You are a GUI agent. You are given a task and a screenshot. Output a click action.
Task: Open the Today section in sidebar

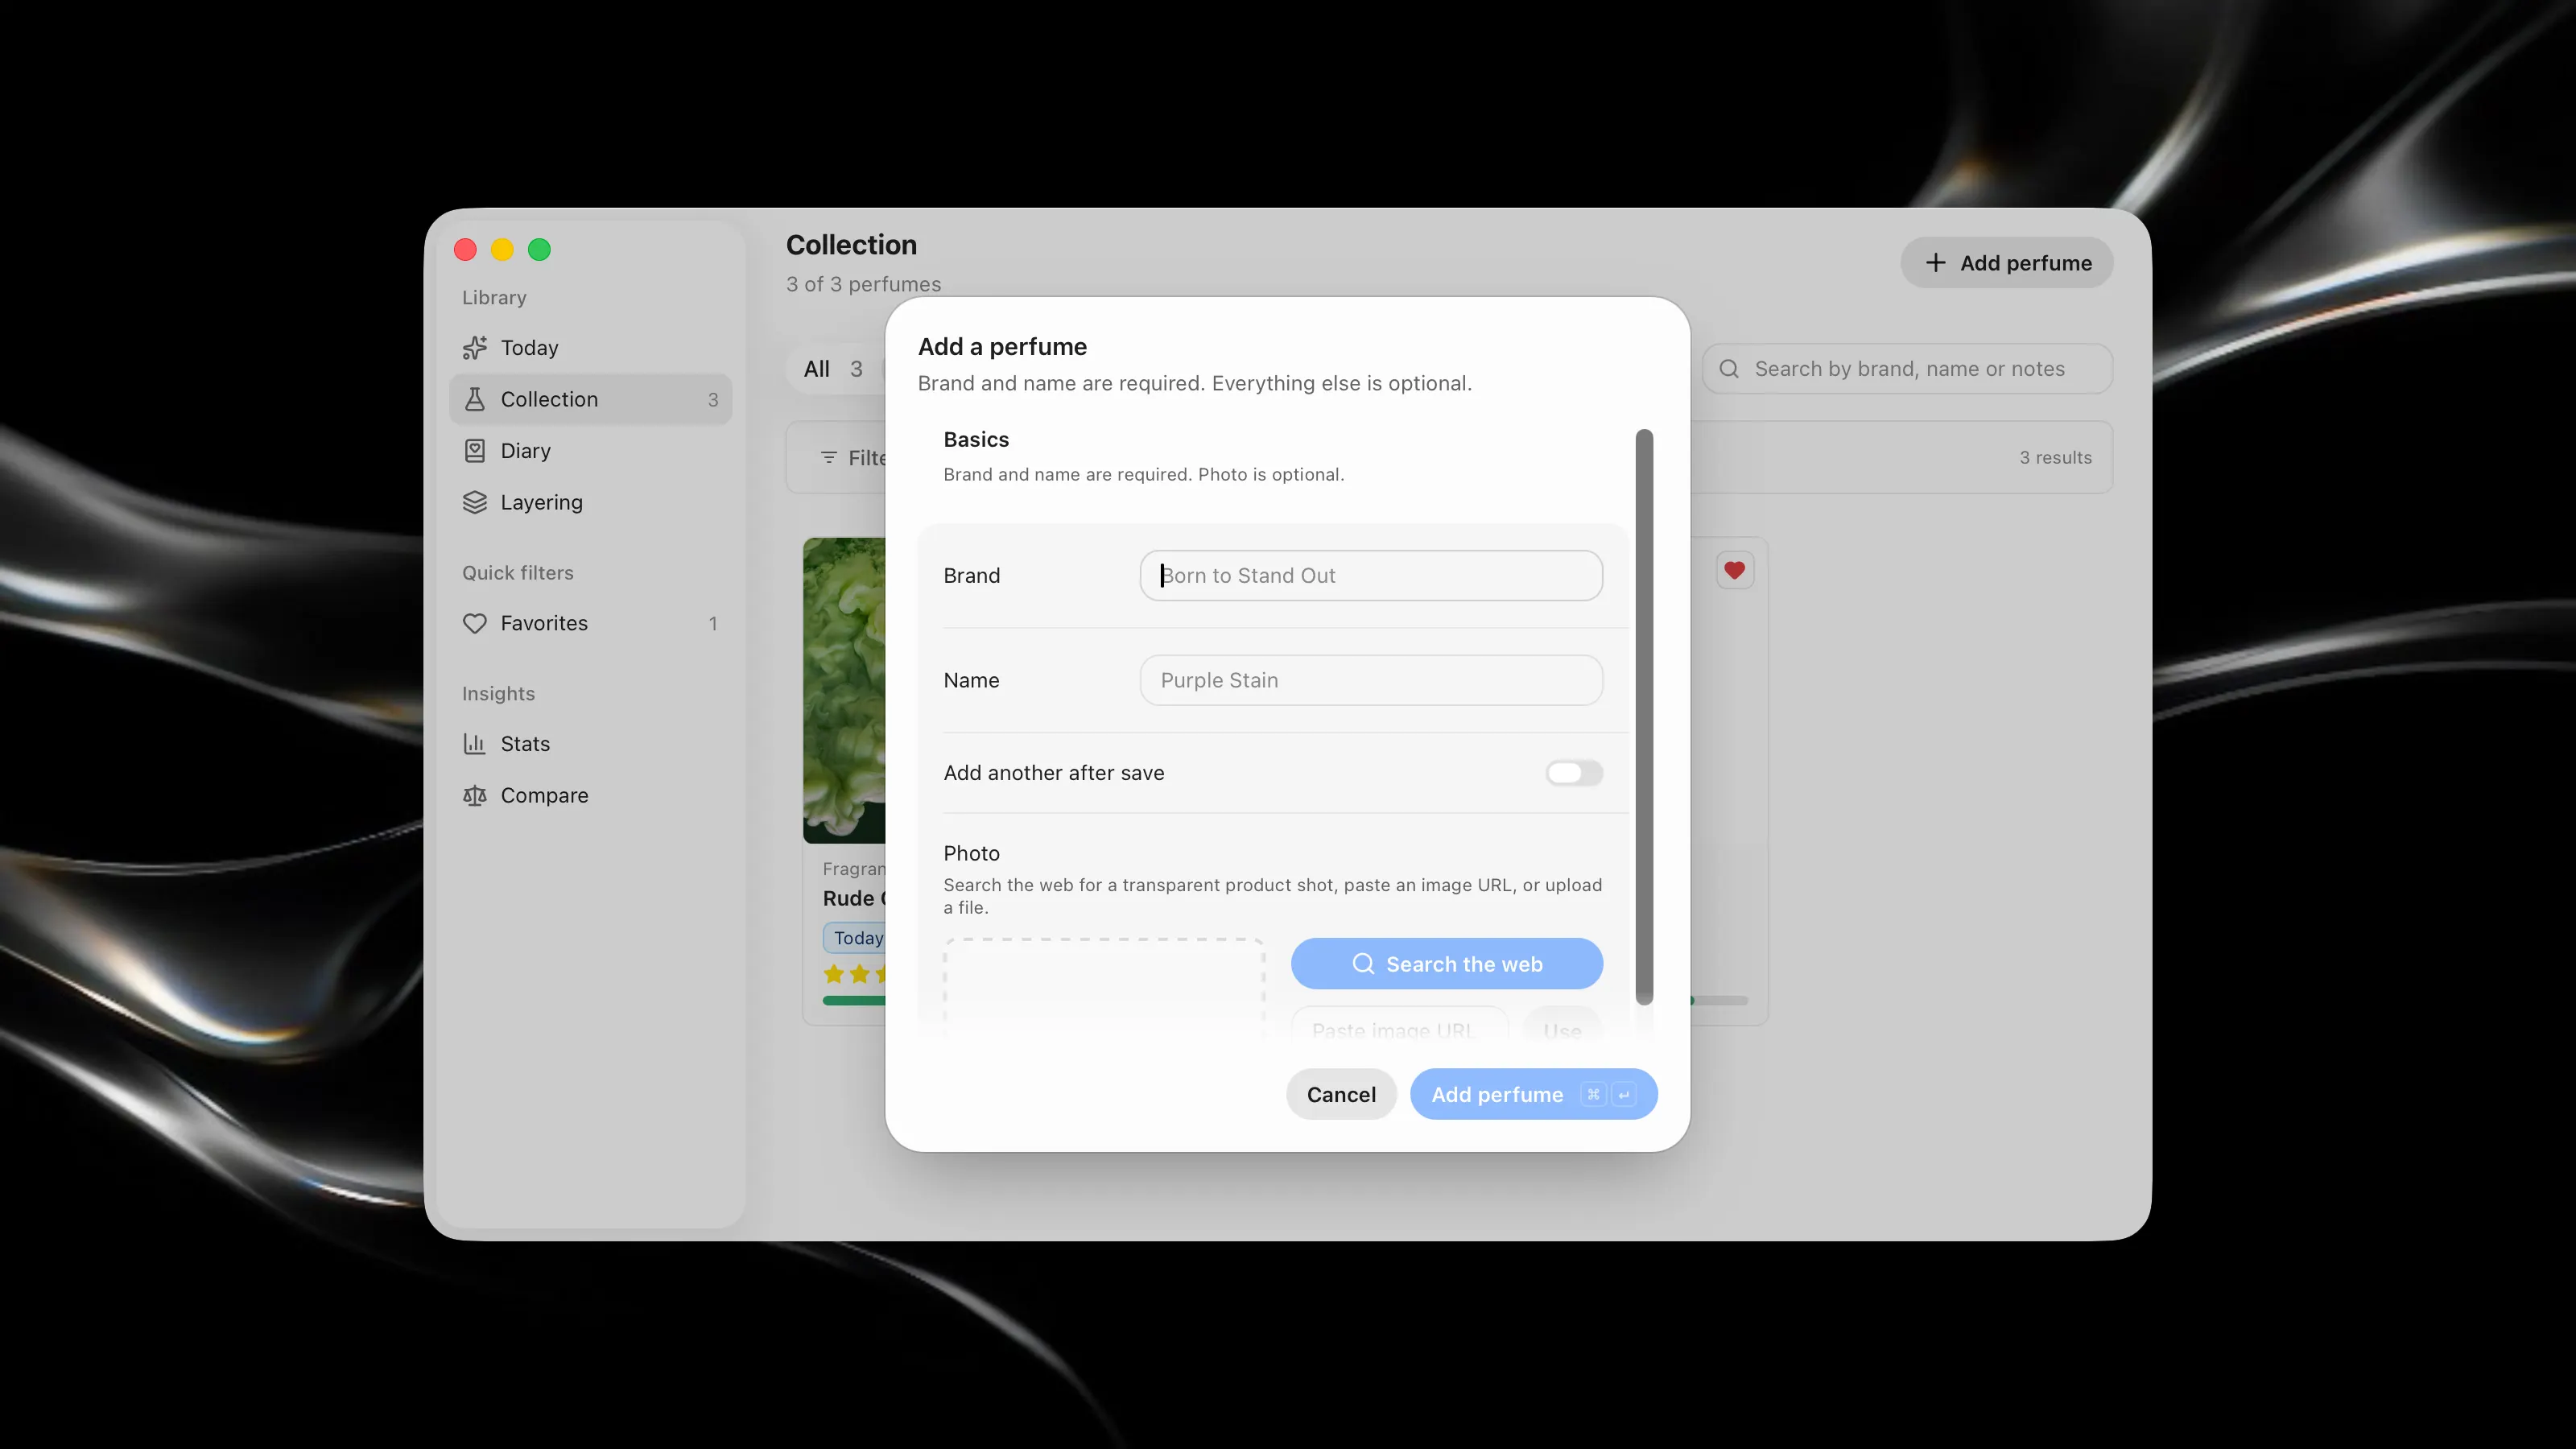tap(590, 348)
